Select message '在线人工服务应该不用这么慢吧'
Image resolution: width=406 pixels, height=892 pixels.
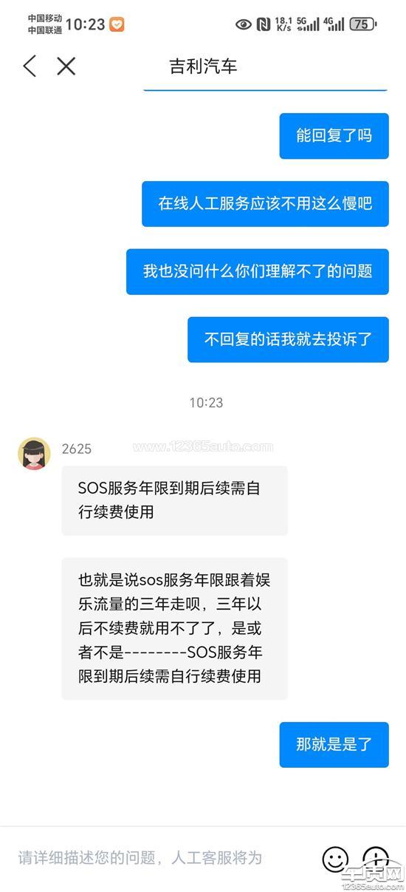[265, 204]
